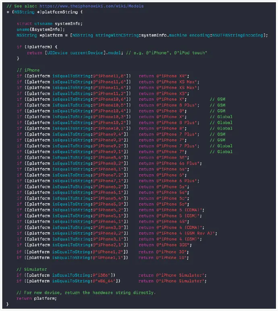Viewport: 278px width, 311px height.
Task: Click NSUTF8StringEncoding in the platform assignment
Action: (x=237, y=35)
